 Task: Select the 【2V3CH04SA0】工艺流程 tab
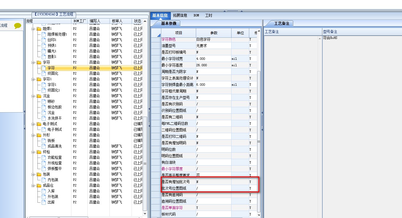(54, 15)
